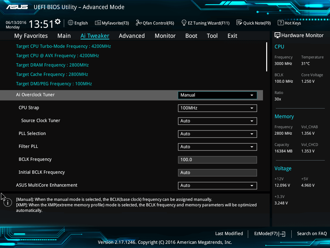This screenshot has width=330, height=248.
Task: Open the Boot menu
Action: point(191,36)
